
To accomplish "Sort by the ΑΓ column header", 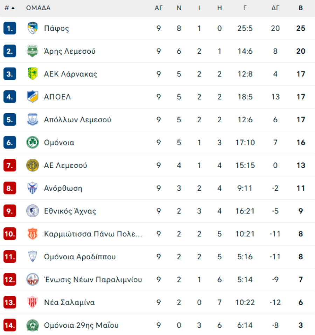I will [x=159, y=8].
